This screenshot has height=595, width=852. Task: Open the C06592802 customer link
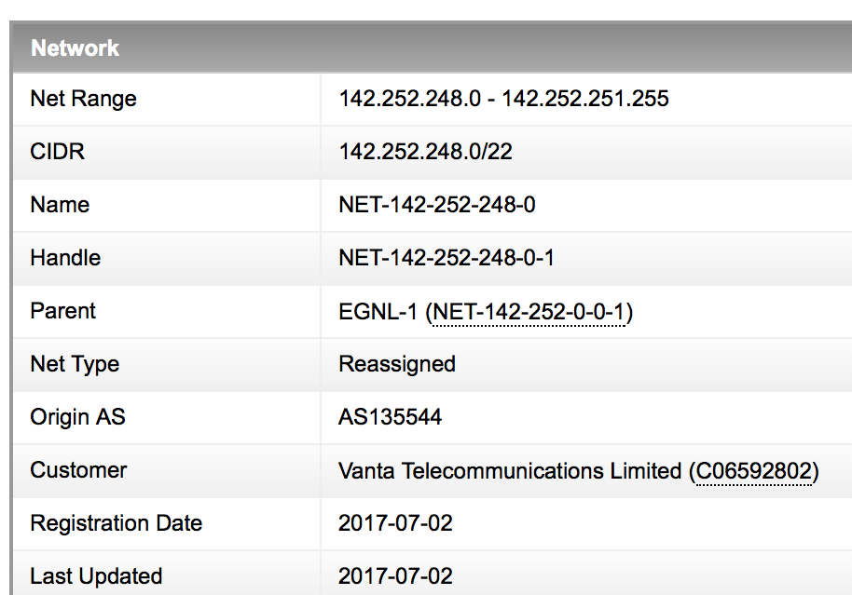(x=753, y=470)
